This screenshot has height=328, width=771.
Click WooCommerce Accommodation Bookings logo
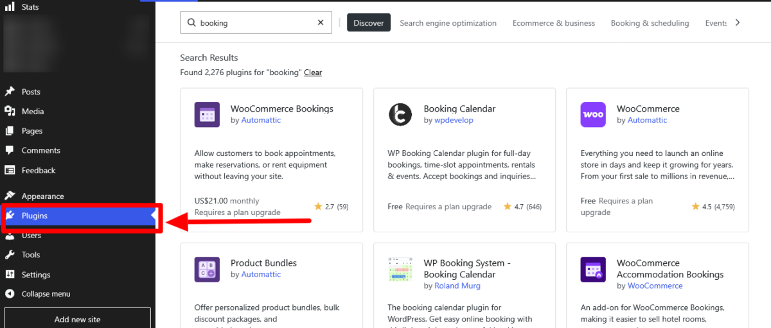tap(593, 270)
